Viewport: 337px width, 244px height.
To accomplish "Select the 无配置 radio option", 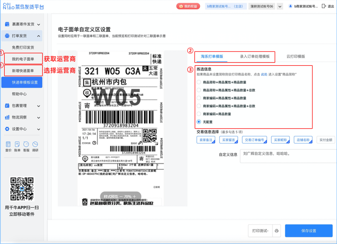I will pos(199,122).
